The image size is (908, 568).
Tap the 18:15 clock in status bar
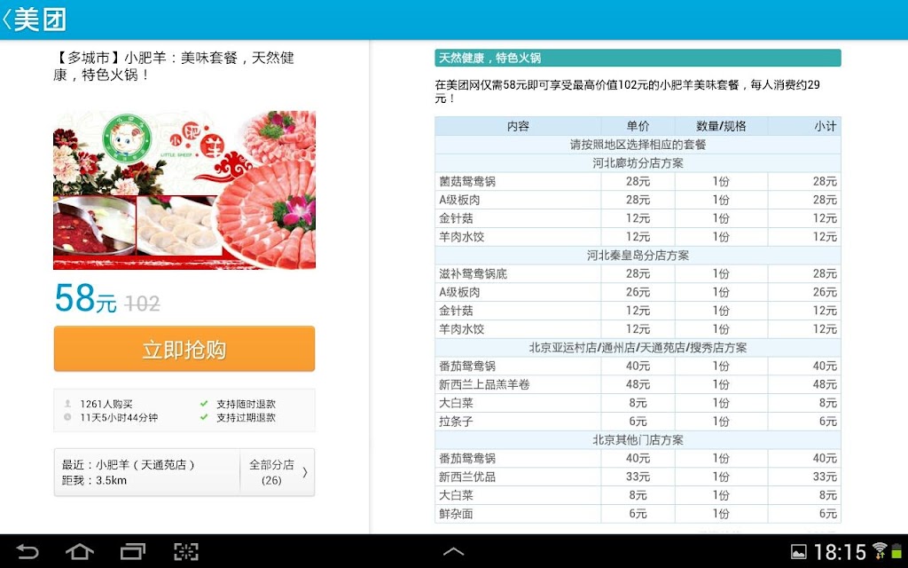click(840, 552)
